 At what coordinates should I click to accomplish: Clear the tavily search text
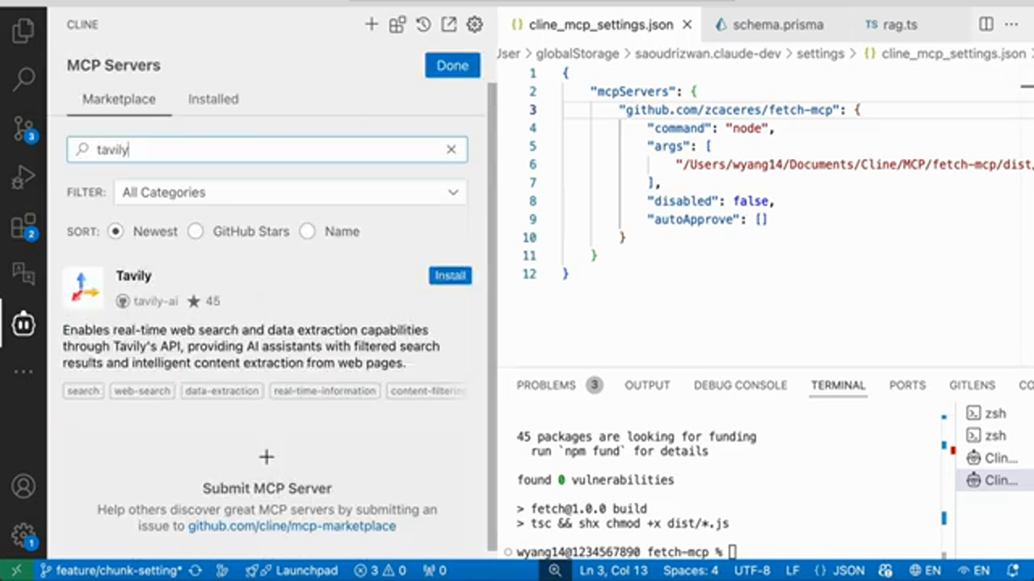coord(451,149)
